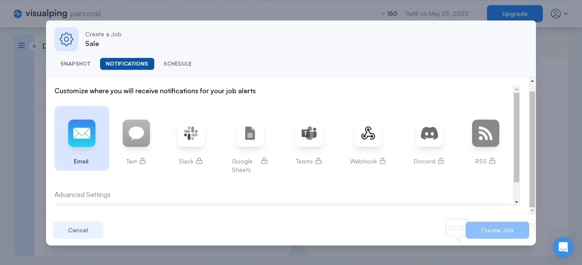Click the Sale job name
Viewport: 582px width, 265px height.
coord(92,43)
